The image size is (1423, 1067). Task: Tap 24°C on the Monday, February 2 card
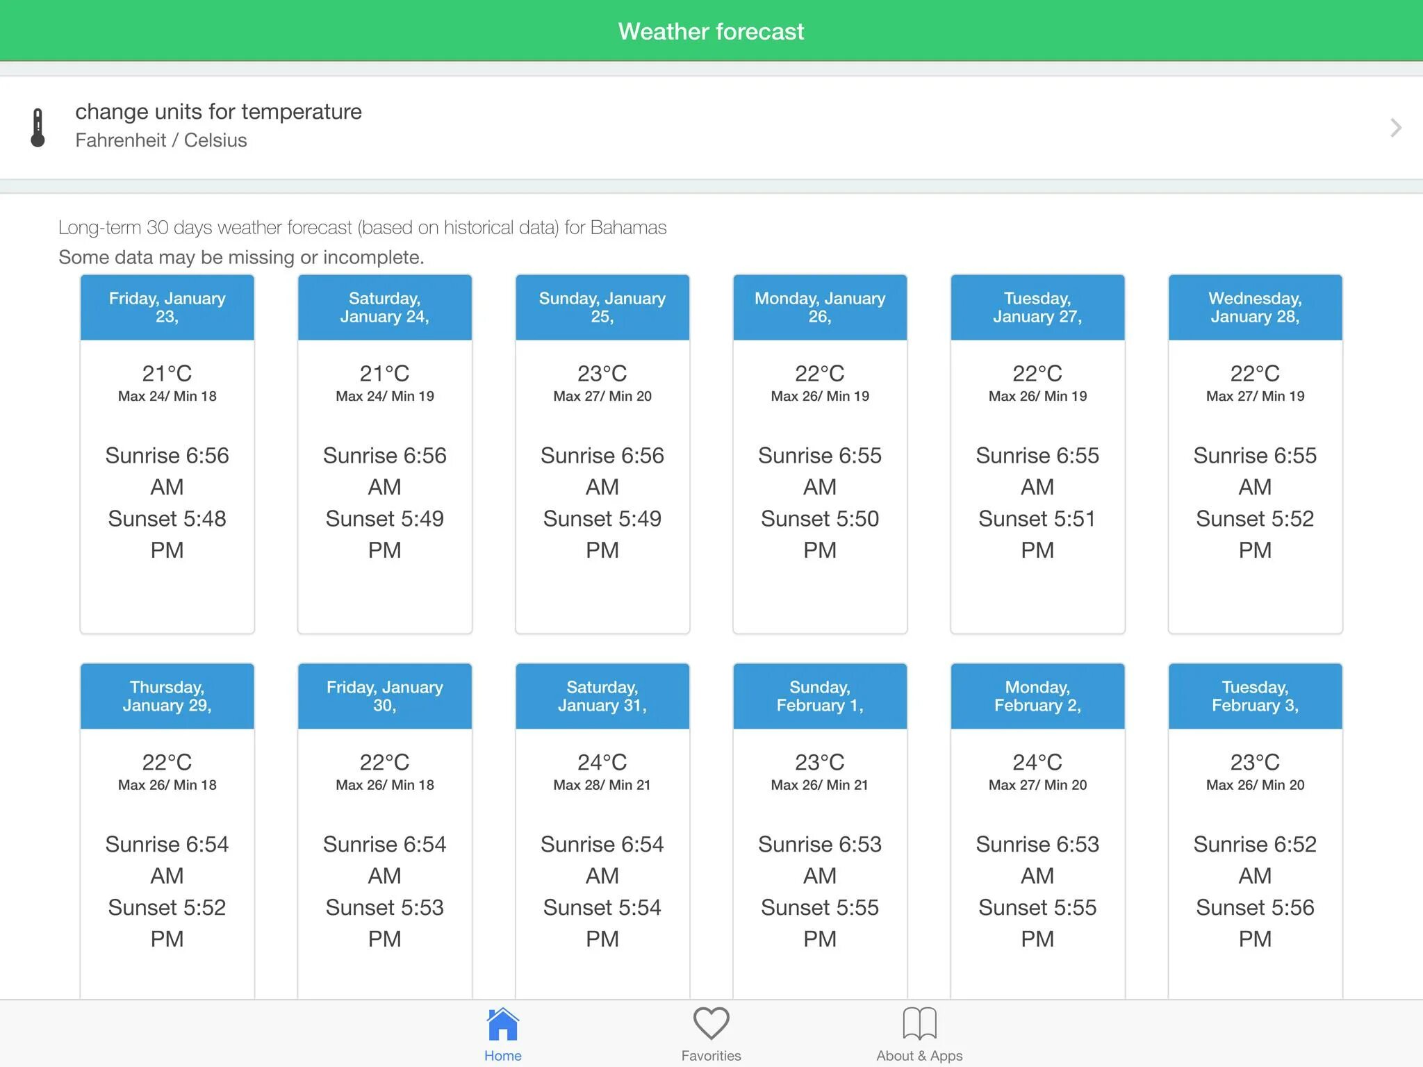(1037, 763)
